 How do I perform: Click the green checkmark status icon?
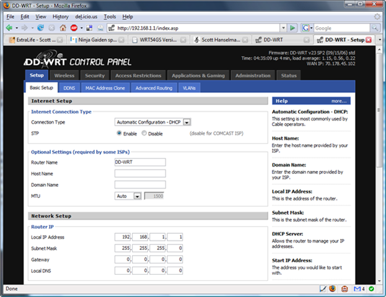click(x=371, y=289)
